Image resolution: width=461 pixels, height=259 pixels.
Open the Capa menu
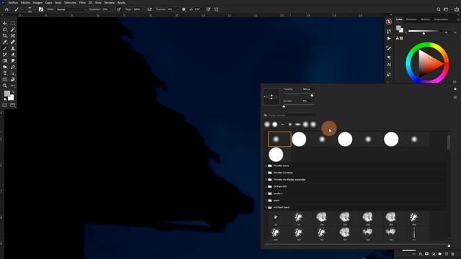point(48,3)
